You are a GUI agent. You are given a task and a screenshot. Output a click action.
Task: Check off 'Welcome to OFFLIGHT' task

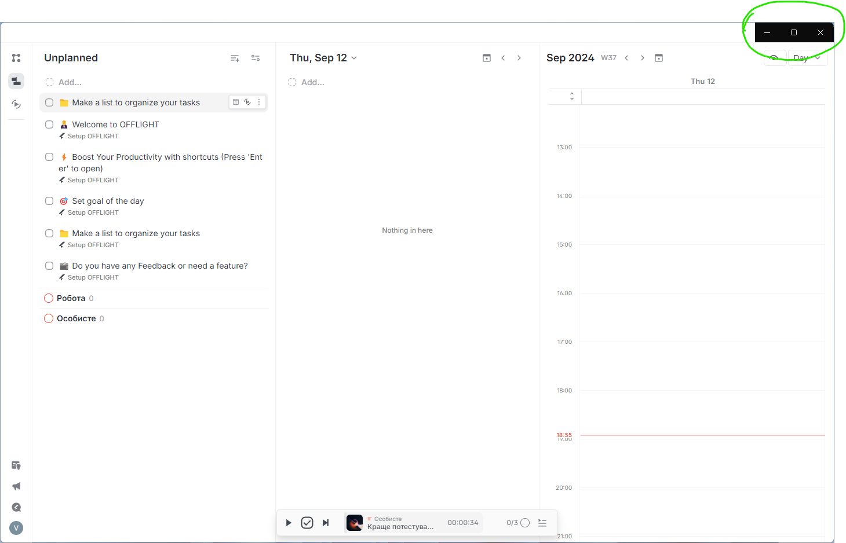click(x=49, y=124)
